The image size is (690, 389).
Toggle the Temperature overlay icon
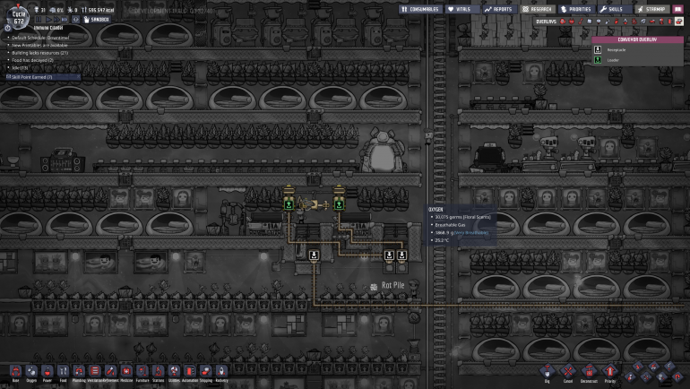tap(581, 22)
